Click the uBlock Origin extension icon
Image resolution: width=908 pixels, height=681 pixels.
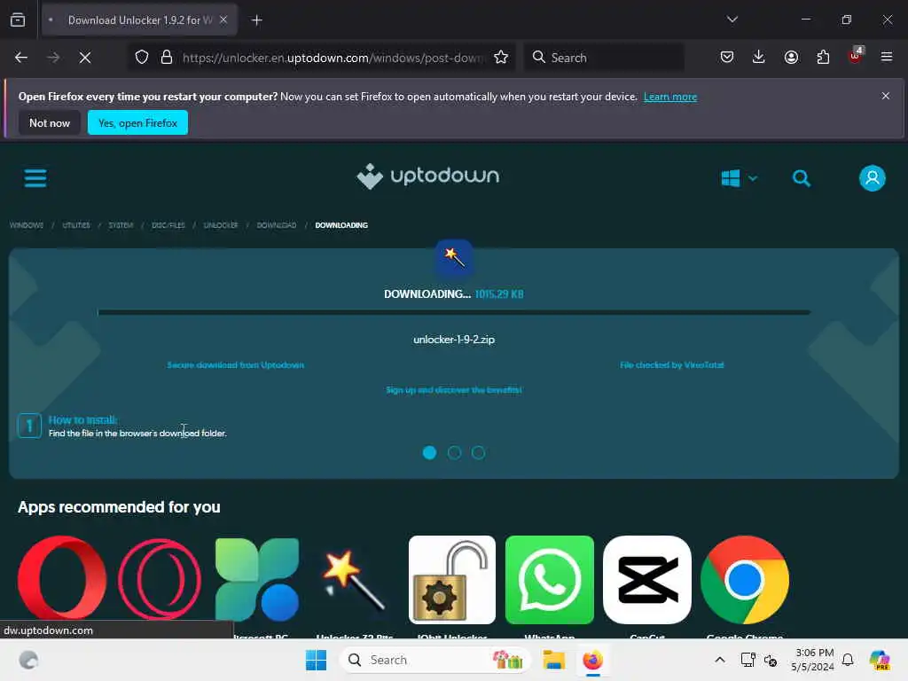855,56
